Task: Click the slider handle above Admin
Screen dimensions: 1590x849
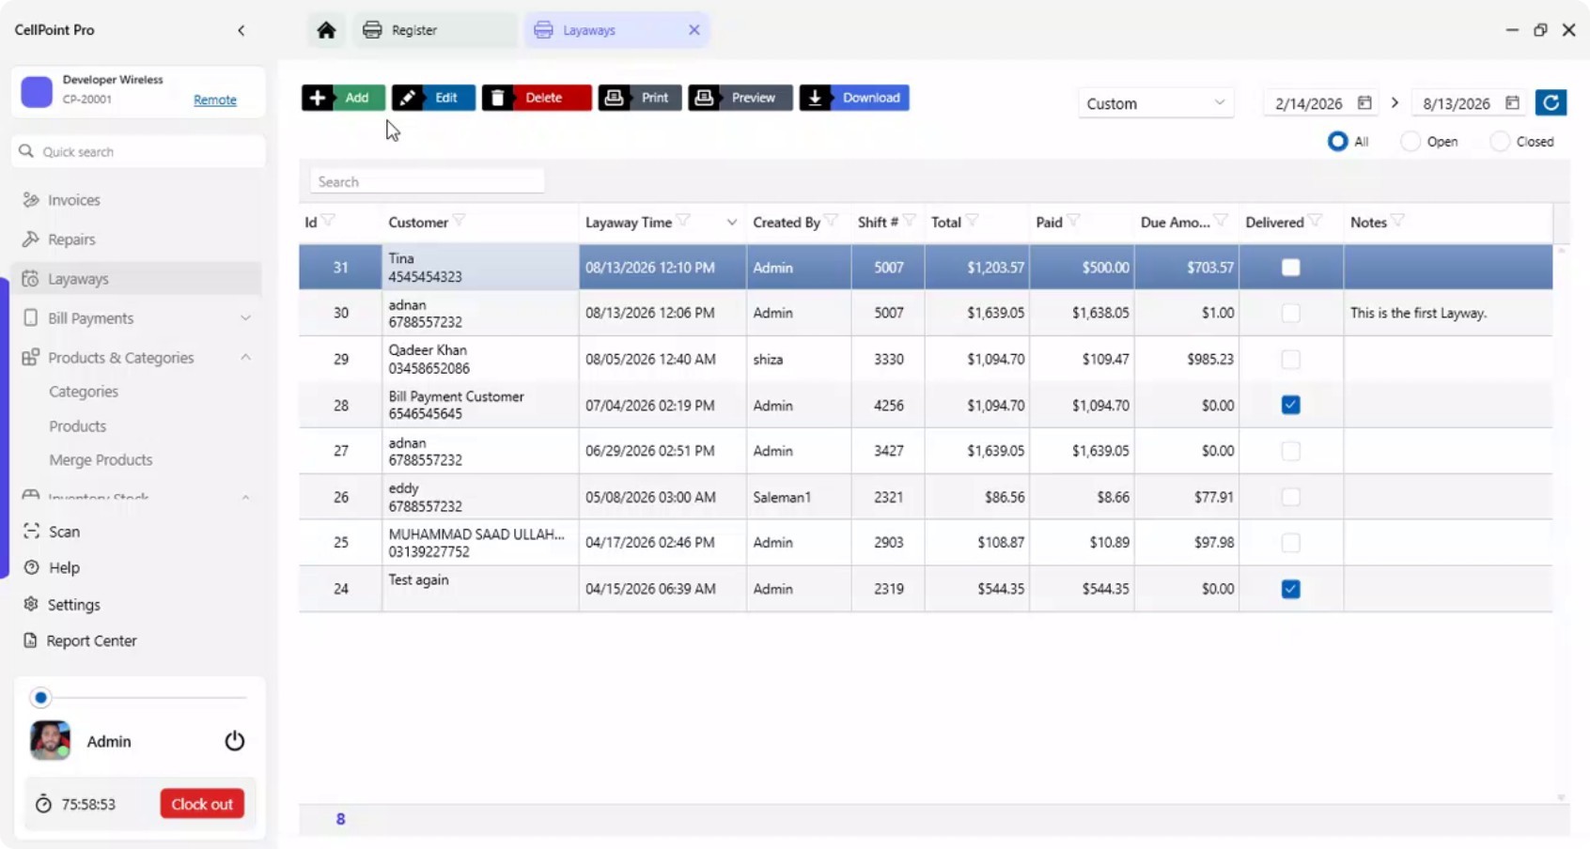Action: 40,698
